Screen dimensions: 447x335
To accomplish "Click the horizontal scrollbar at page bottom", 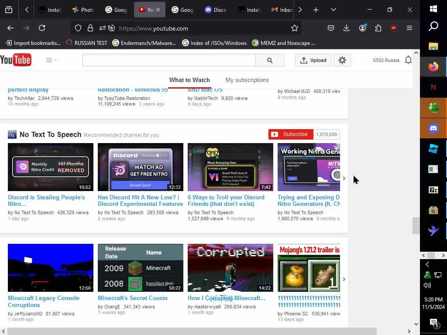I will [x=192, y=332].
